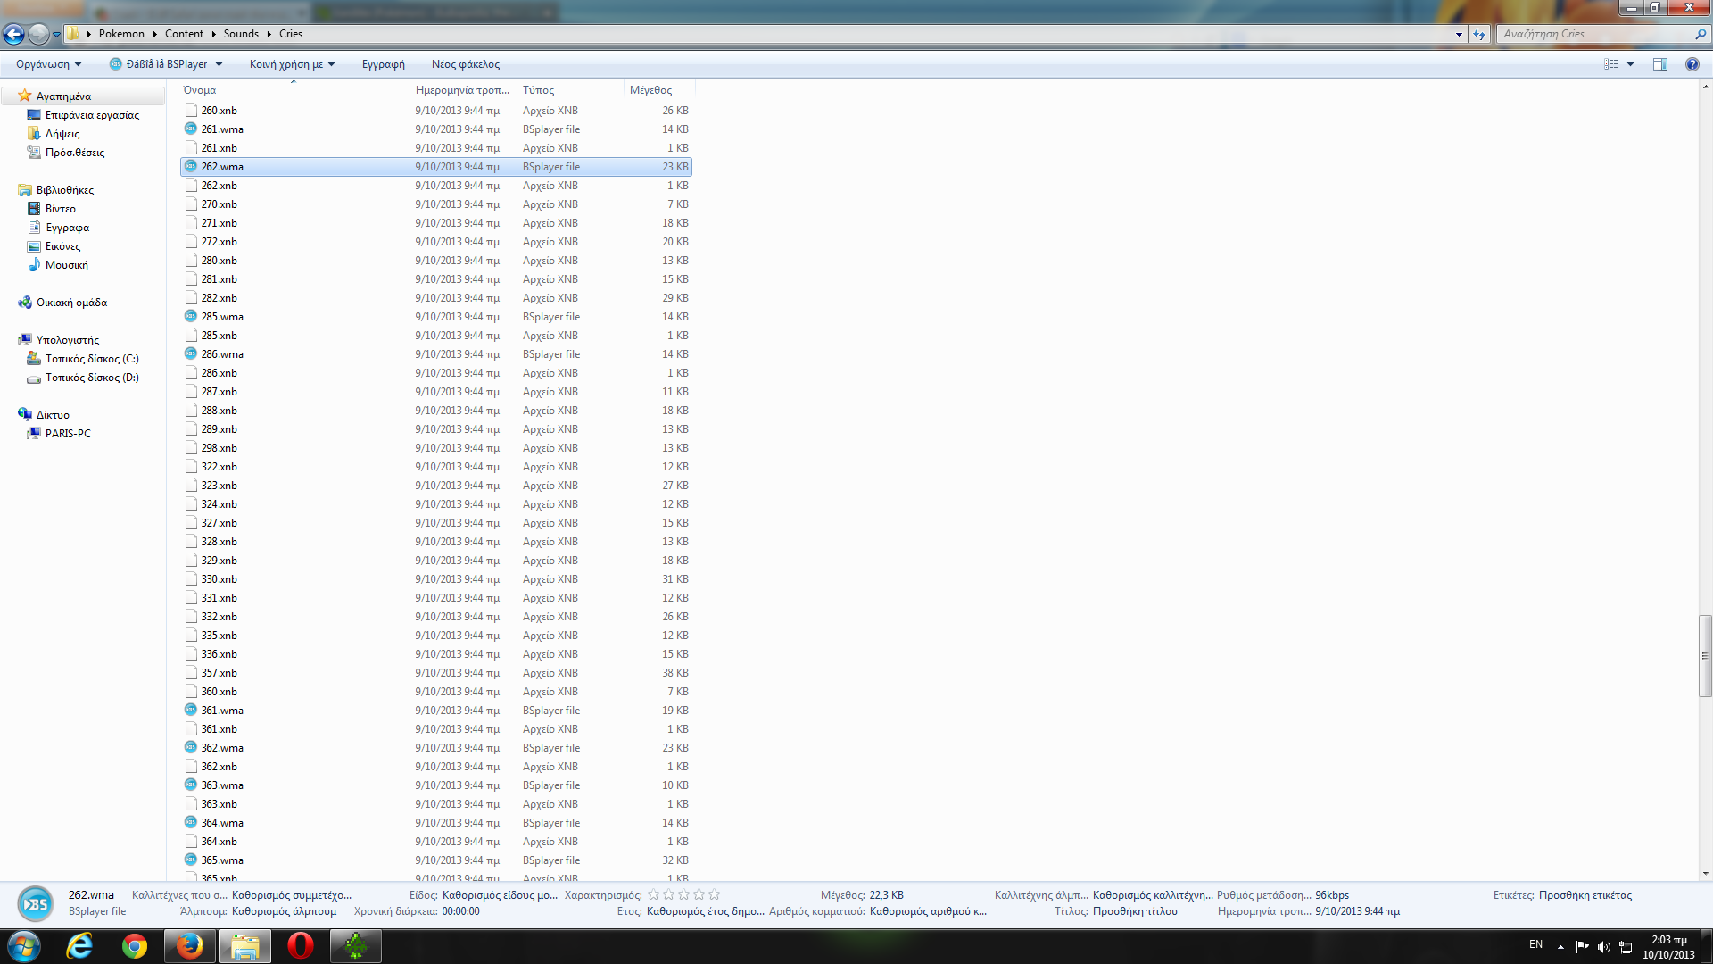Select the file named 365.wma
1713x964 pixels.
[x=437, y=860]
